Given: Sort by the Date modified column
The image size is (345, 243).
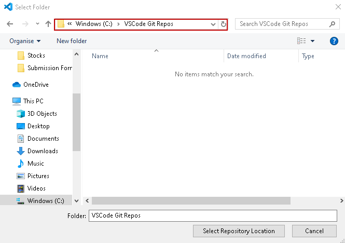Looking at the screenshot, I should [x=246, y=56].
